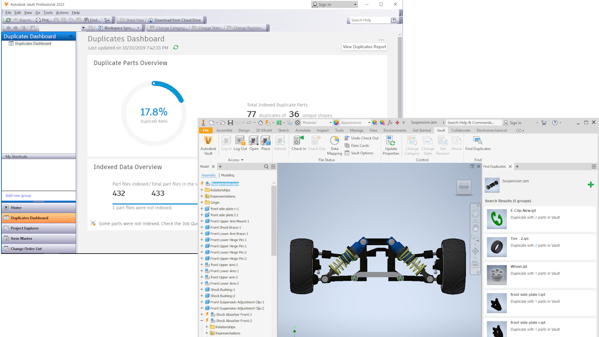
Task: Open Data Mapping tool
Action: [x=334, y=145]
